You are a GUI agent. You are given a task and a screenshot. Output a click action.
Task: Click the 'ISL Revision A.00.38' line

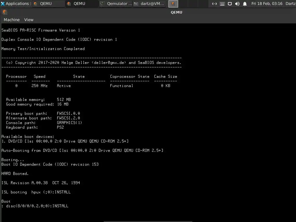(40, 183)
